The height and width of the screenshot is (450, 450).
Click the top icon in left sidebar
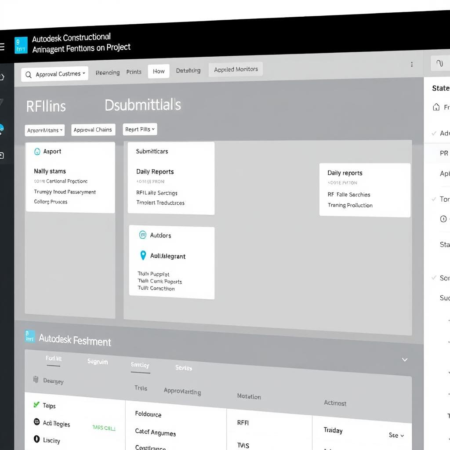pyautogui.click(x=2, y=77)
